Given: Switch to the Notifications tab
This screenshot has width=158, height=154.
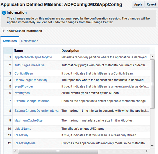Looking at the screenshot, I should coord(29,41).
